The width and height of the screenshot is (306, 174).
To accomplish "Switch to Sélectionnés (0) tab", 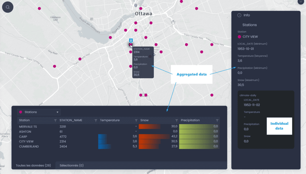I will (71, 165).
